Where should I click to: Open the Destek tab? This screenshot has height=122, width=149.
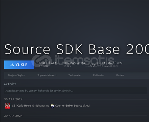click(x=120, y=75)
